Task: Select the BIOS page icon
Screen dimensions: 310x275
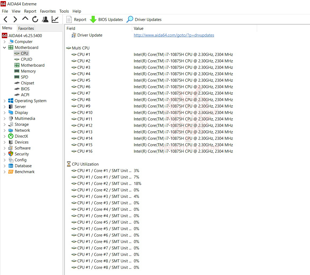Action: [17, 89]
